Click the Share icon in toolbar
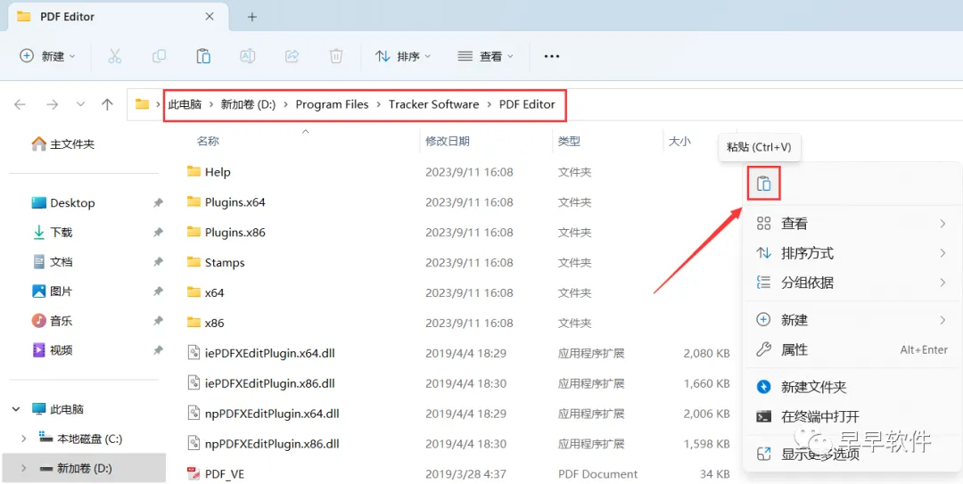The width and height of the screenshot is (963, 484). pyautogui.click(x=292, y=56)
